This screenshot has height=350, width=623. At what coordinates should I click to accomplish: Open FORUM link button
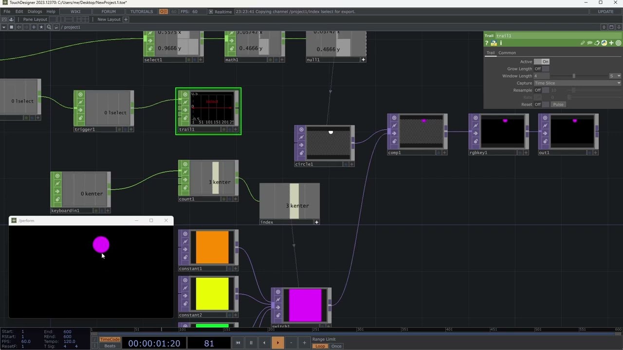109,12
